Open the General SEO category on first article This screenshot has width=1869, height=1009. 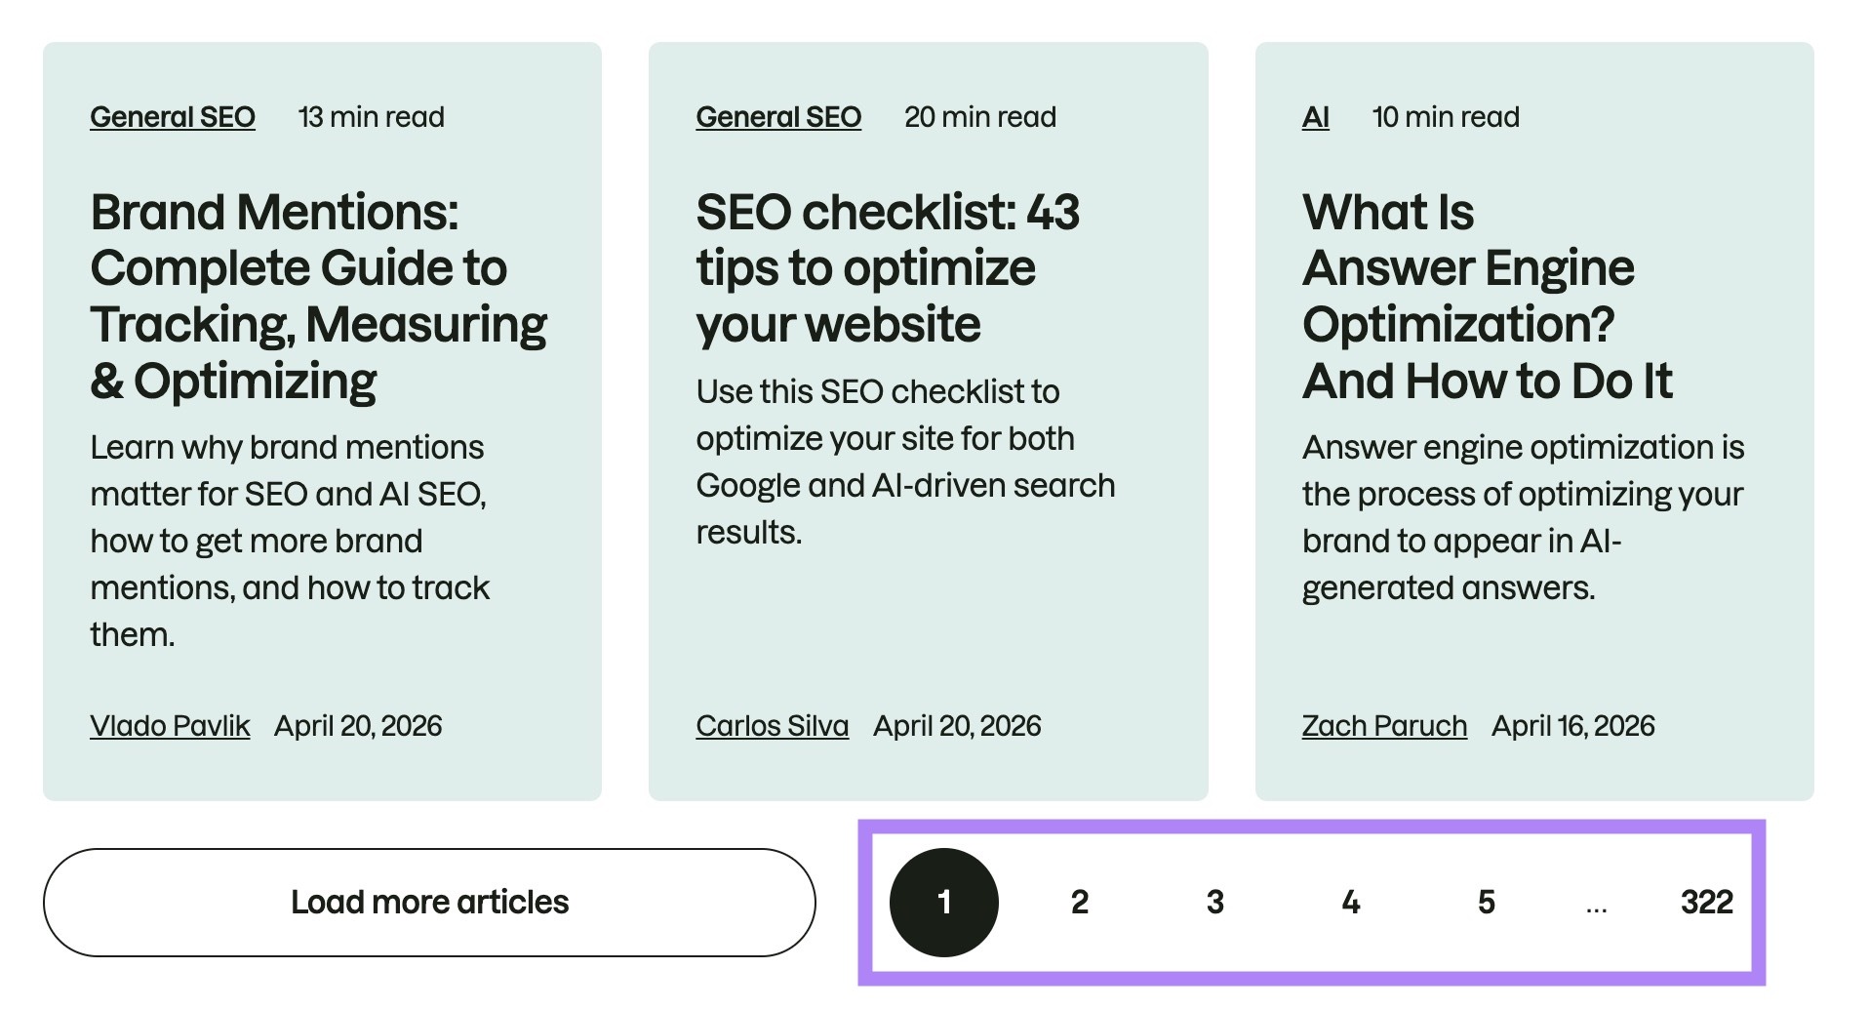pyautogui.click(x=172, y=116)
